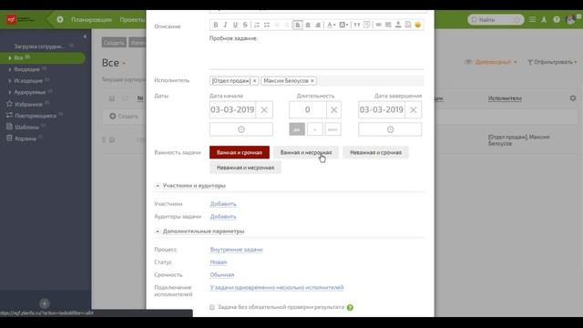Open help for result review option

(350, 308)
